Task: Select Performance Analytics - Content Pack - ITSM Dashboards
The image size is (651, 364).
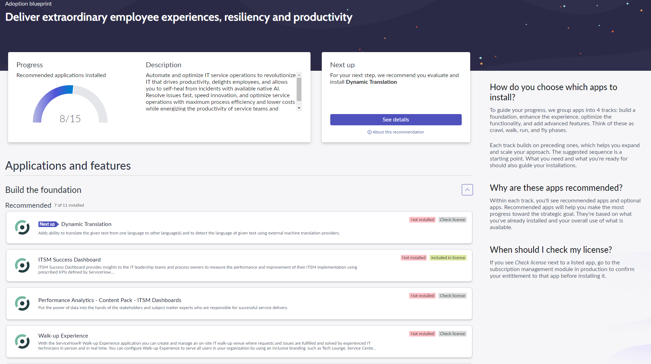Action: (x=110, y=300)
